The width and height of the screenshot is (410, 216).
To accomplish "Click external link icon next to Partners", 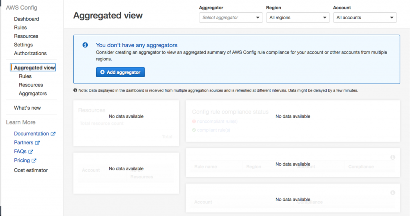I will tap(37, 143).
